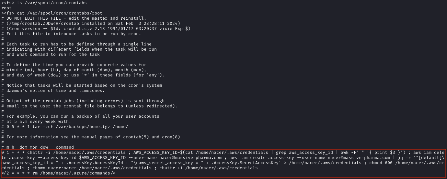Click the 'root' directory listing output

click(x=6, y=8)
